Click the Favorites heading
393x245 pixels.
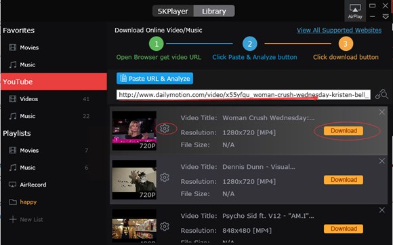19,31
